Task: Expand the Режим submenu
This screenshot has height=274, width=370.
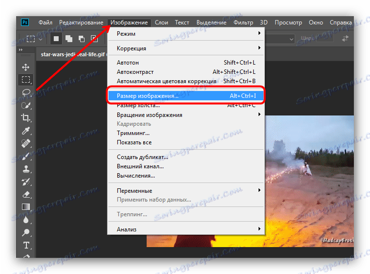Action: tap(186, 34)
